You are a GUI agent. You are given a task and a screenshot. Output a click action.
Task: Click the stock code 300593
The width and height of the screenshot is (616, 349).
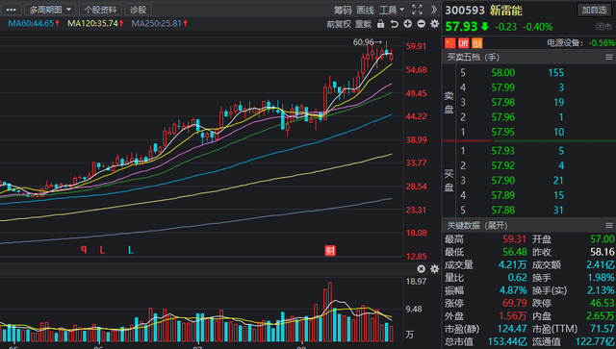pyautogui.click(x=465, y=11)
